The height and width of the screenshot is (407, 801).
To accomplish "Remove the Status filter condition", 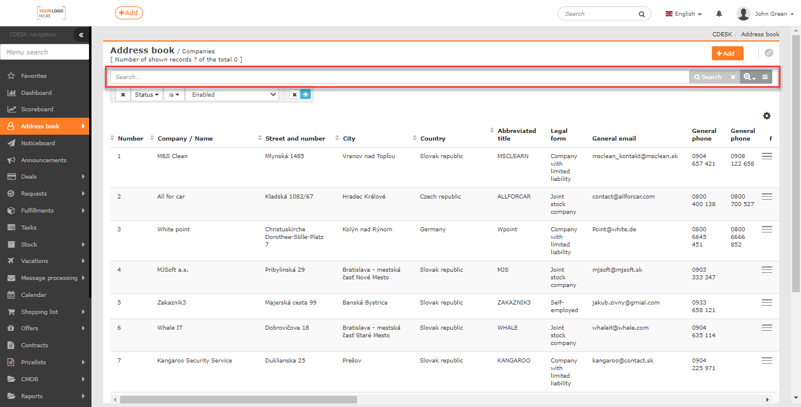I will coord(123,94).
